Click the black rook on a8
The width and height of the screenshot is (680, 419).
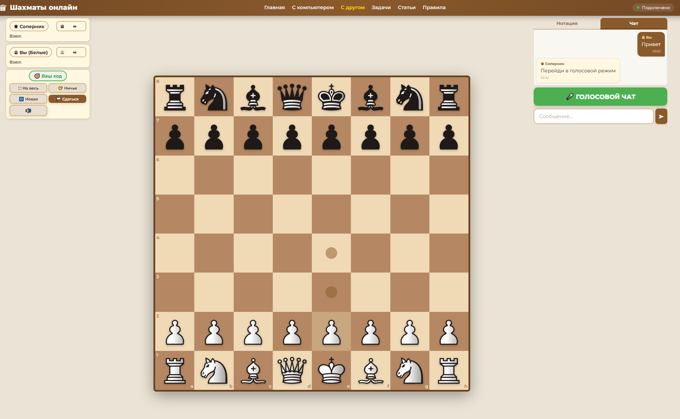[175, 97]
